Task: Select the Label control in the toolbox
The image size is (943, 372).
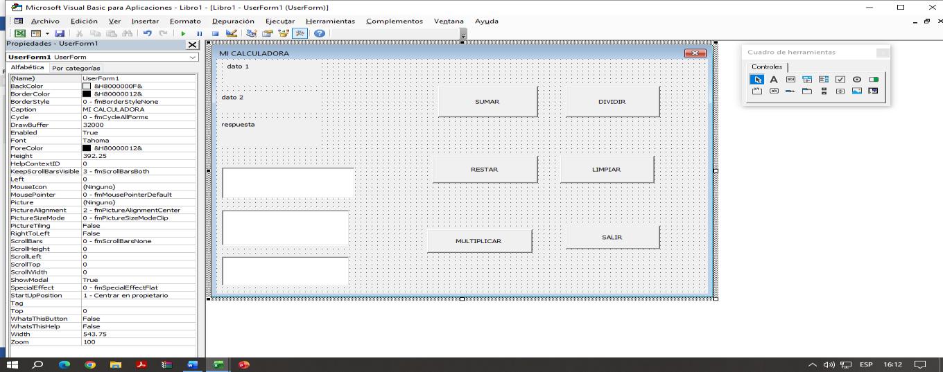Action: click(774, 80)
